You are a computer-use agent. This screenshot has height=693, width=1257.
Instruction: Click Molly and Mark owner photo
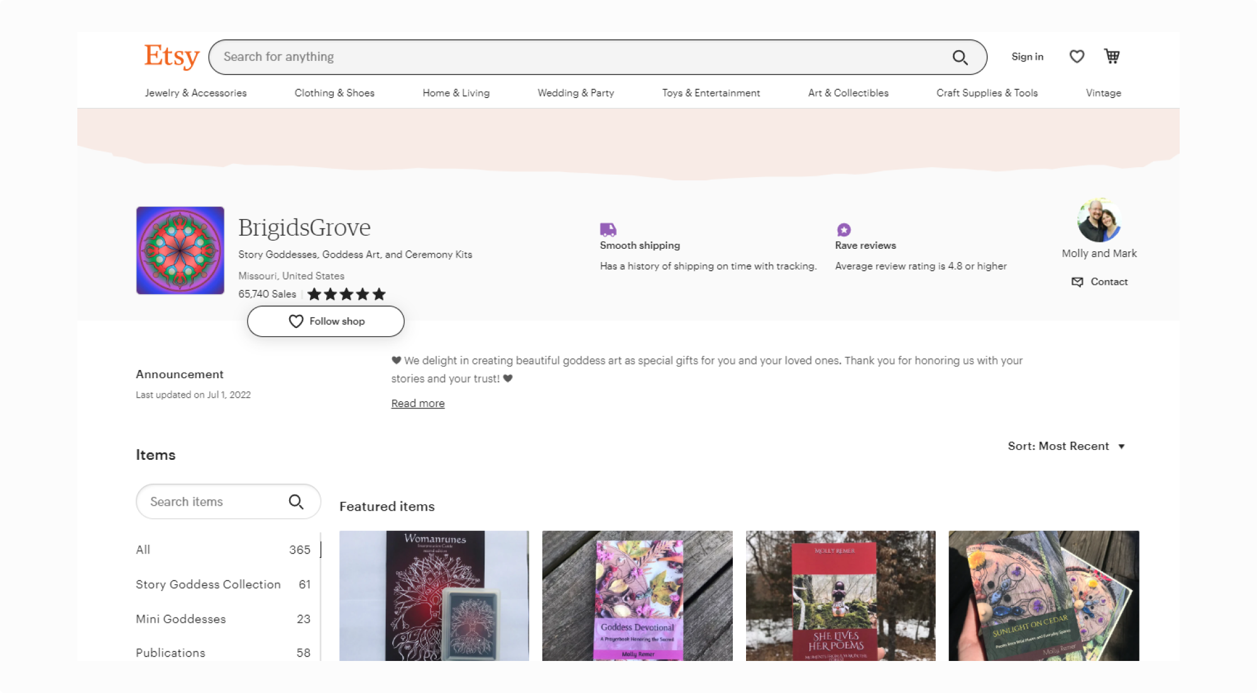click(x=1099, y=220)
